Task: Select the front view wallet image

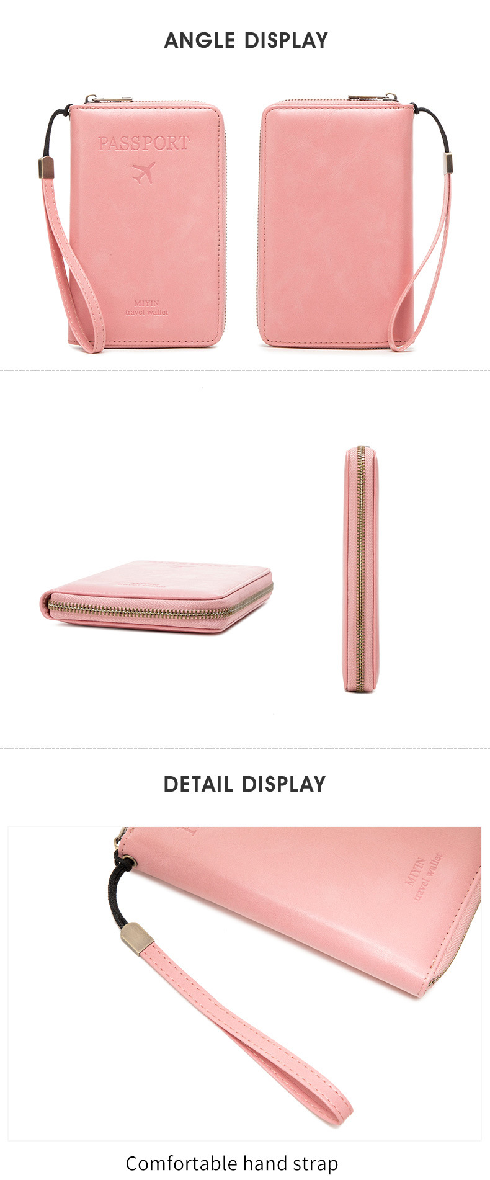Action: (133, 225)
